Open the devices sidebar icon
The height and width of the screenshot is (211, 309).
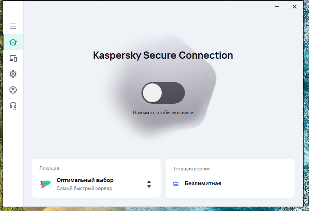click(13, 58)
